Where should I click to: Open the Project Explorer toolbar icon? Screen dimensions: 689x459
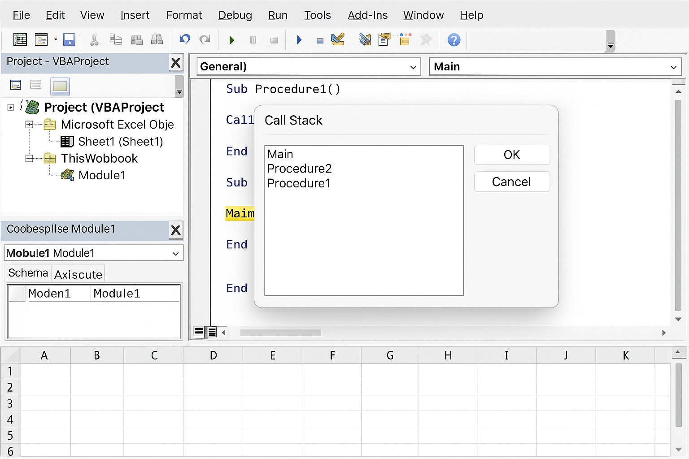[365, 39]
